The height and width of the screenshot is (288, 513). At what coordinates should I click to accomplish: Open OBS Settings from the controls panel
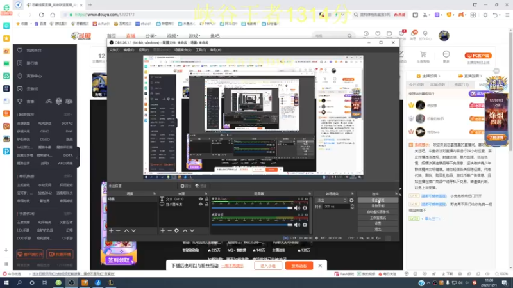tap(378, 223)
